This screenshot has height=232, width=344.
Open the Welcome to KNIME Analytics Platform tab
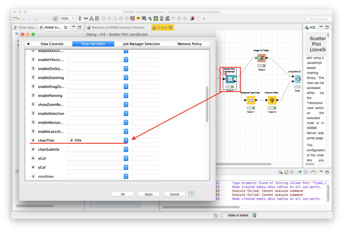(x=116, y=27)
